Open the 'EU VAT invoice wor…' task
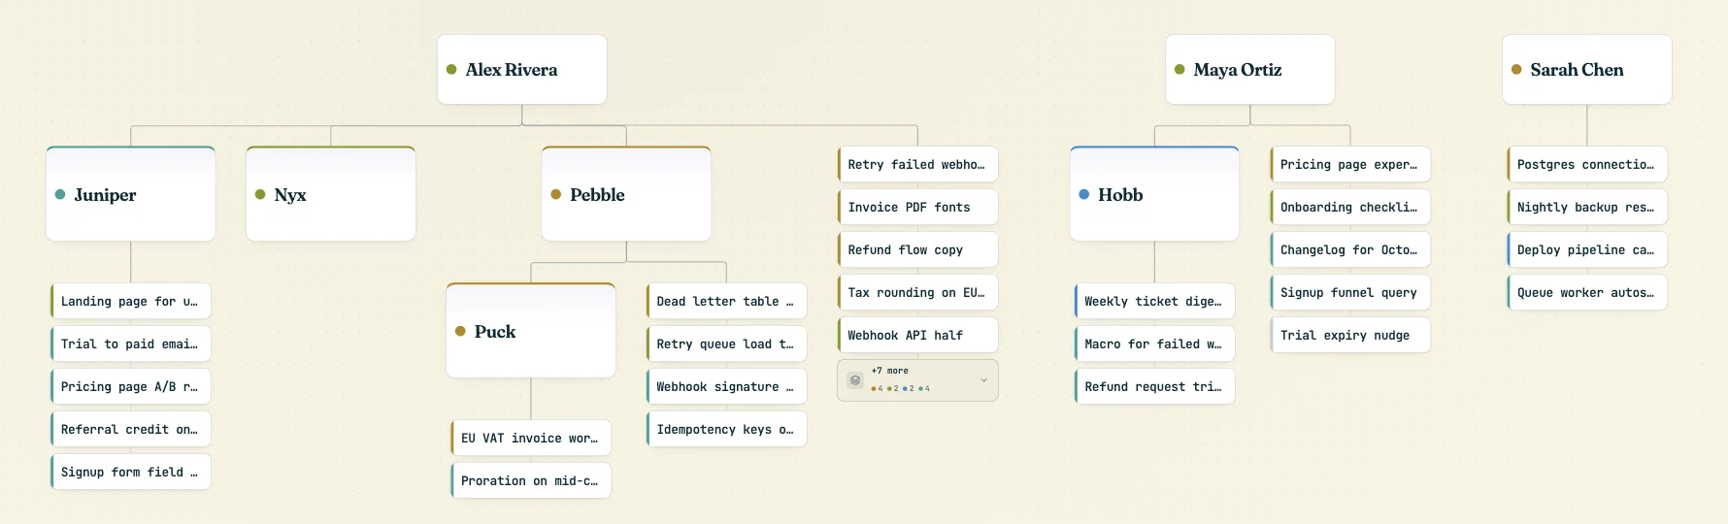Screen dimensions: 1728x524 (531, 438)
